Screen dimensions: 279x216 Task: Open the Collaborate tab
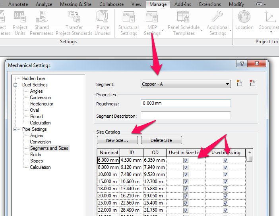[x=111, y=4]
